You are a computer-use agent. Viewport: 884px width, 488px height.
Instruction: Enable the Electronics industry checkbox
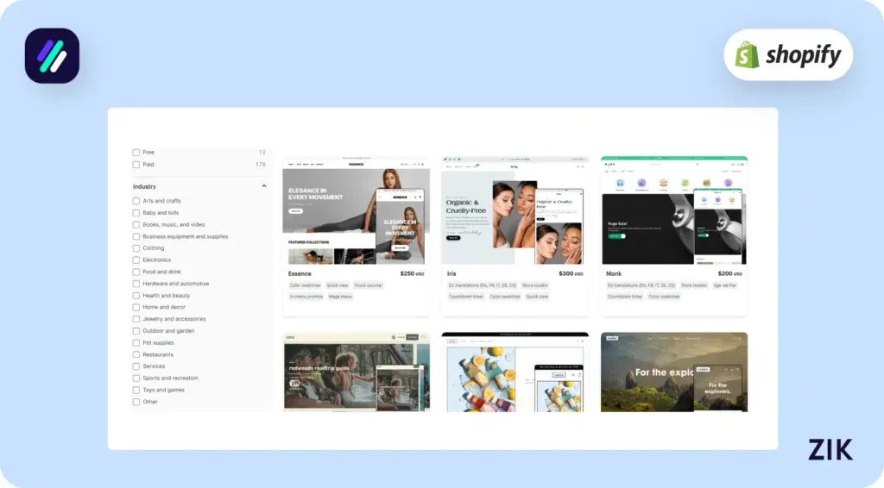point(136,260)
